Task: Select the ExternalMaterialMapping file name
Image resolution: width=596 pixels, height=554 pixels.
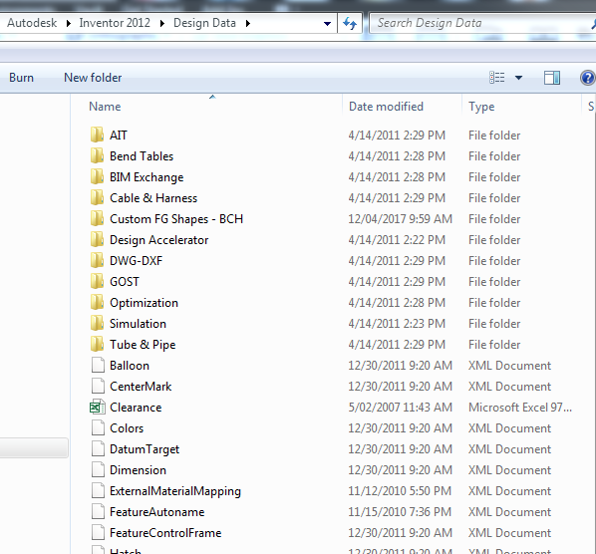Action: click(175, 491)
